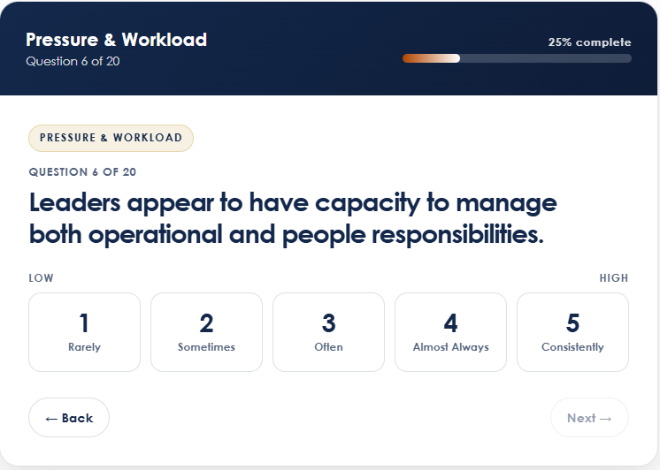Click the Next button
Screen dimensions: 660x470
point(589,418)
